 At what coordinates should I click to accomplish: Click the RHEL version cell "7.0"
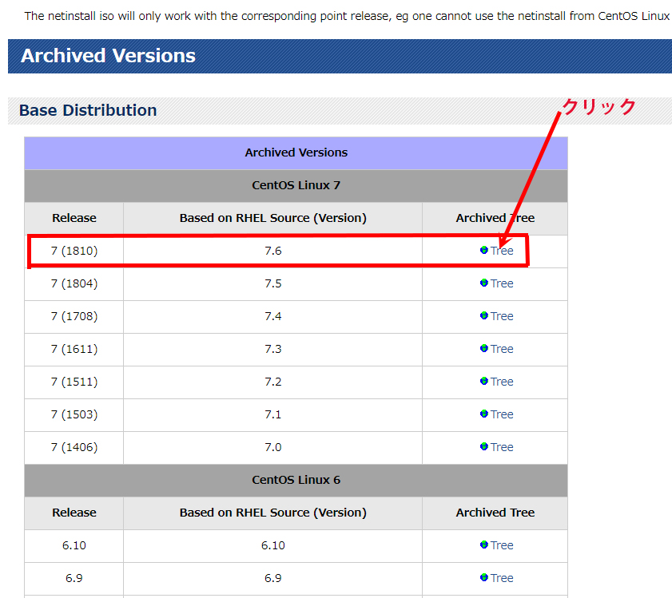click(x=273, y=447)
